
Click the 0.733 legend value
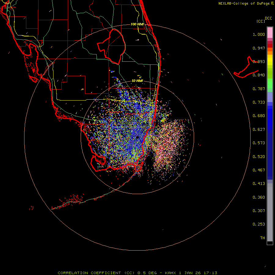(x=259, y=102)
